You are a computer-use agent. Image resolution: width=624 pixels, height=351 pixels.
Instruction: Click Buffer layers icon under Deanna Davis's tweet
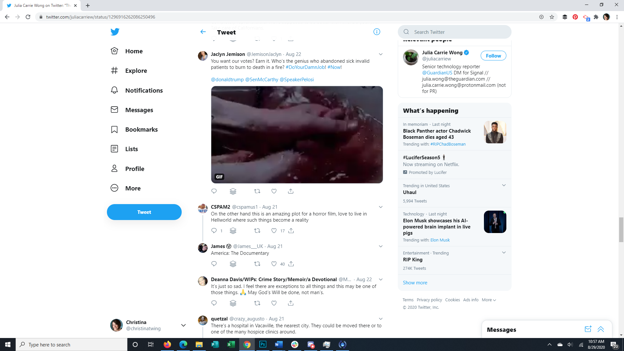233,303
